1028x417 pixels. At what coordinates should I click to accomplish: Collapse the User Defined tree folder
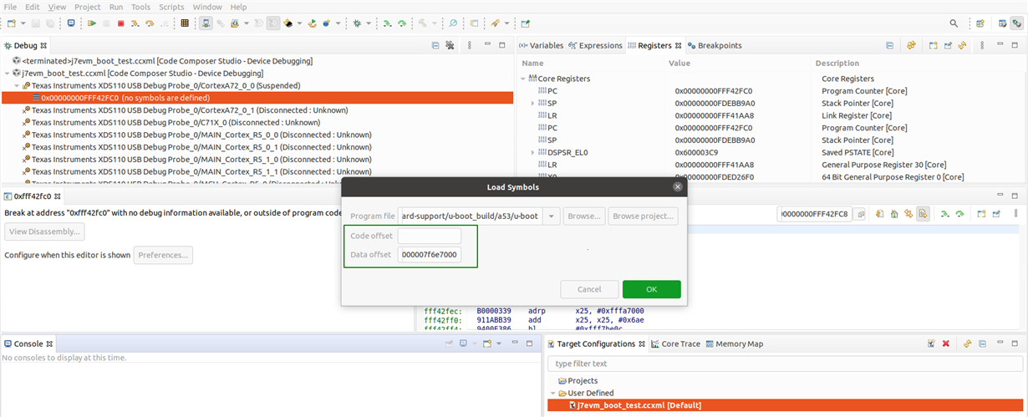(x=552, y=393)
